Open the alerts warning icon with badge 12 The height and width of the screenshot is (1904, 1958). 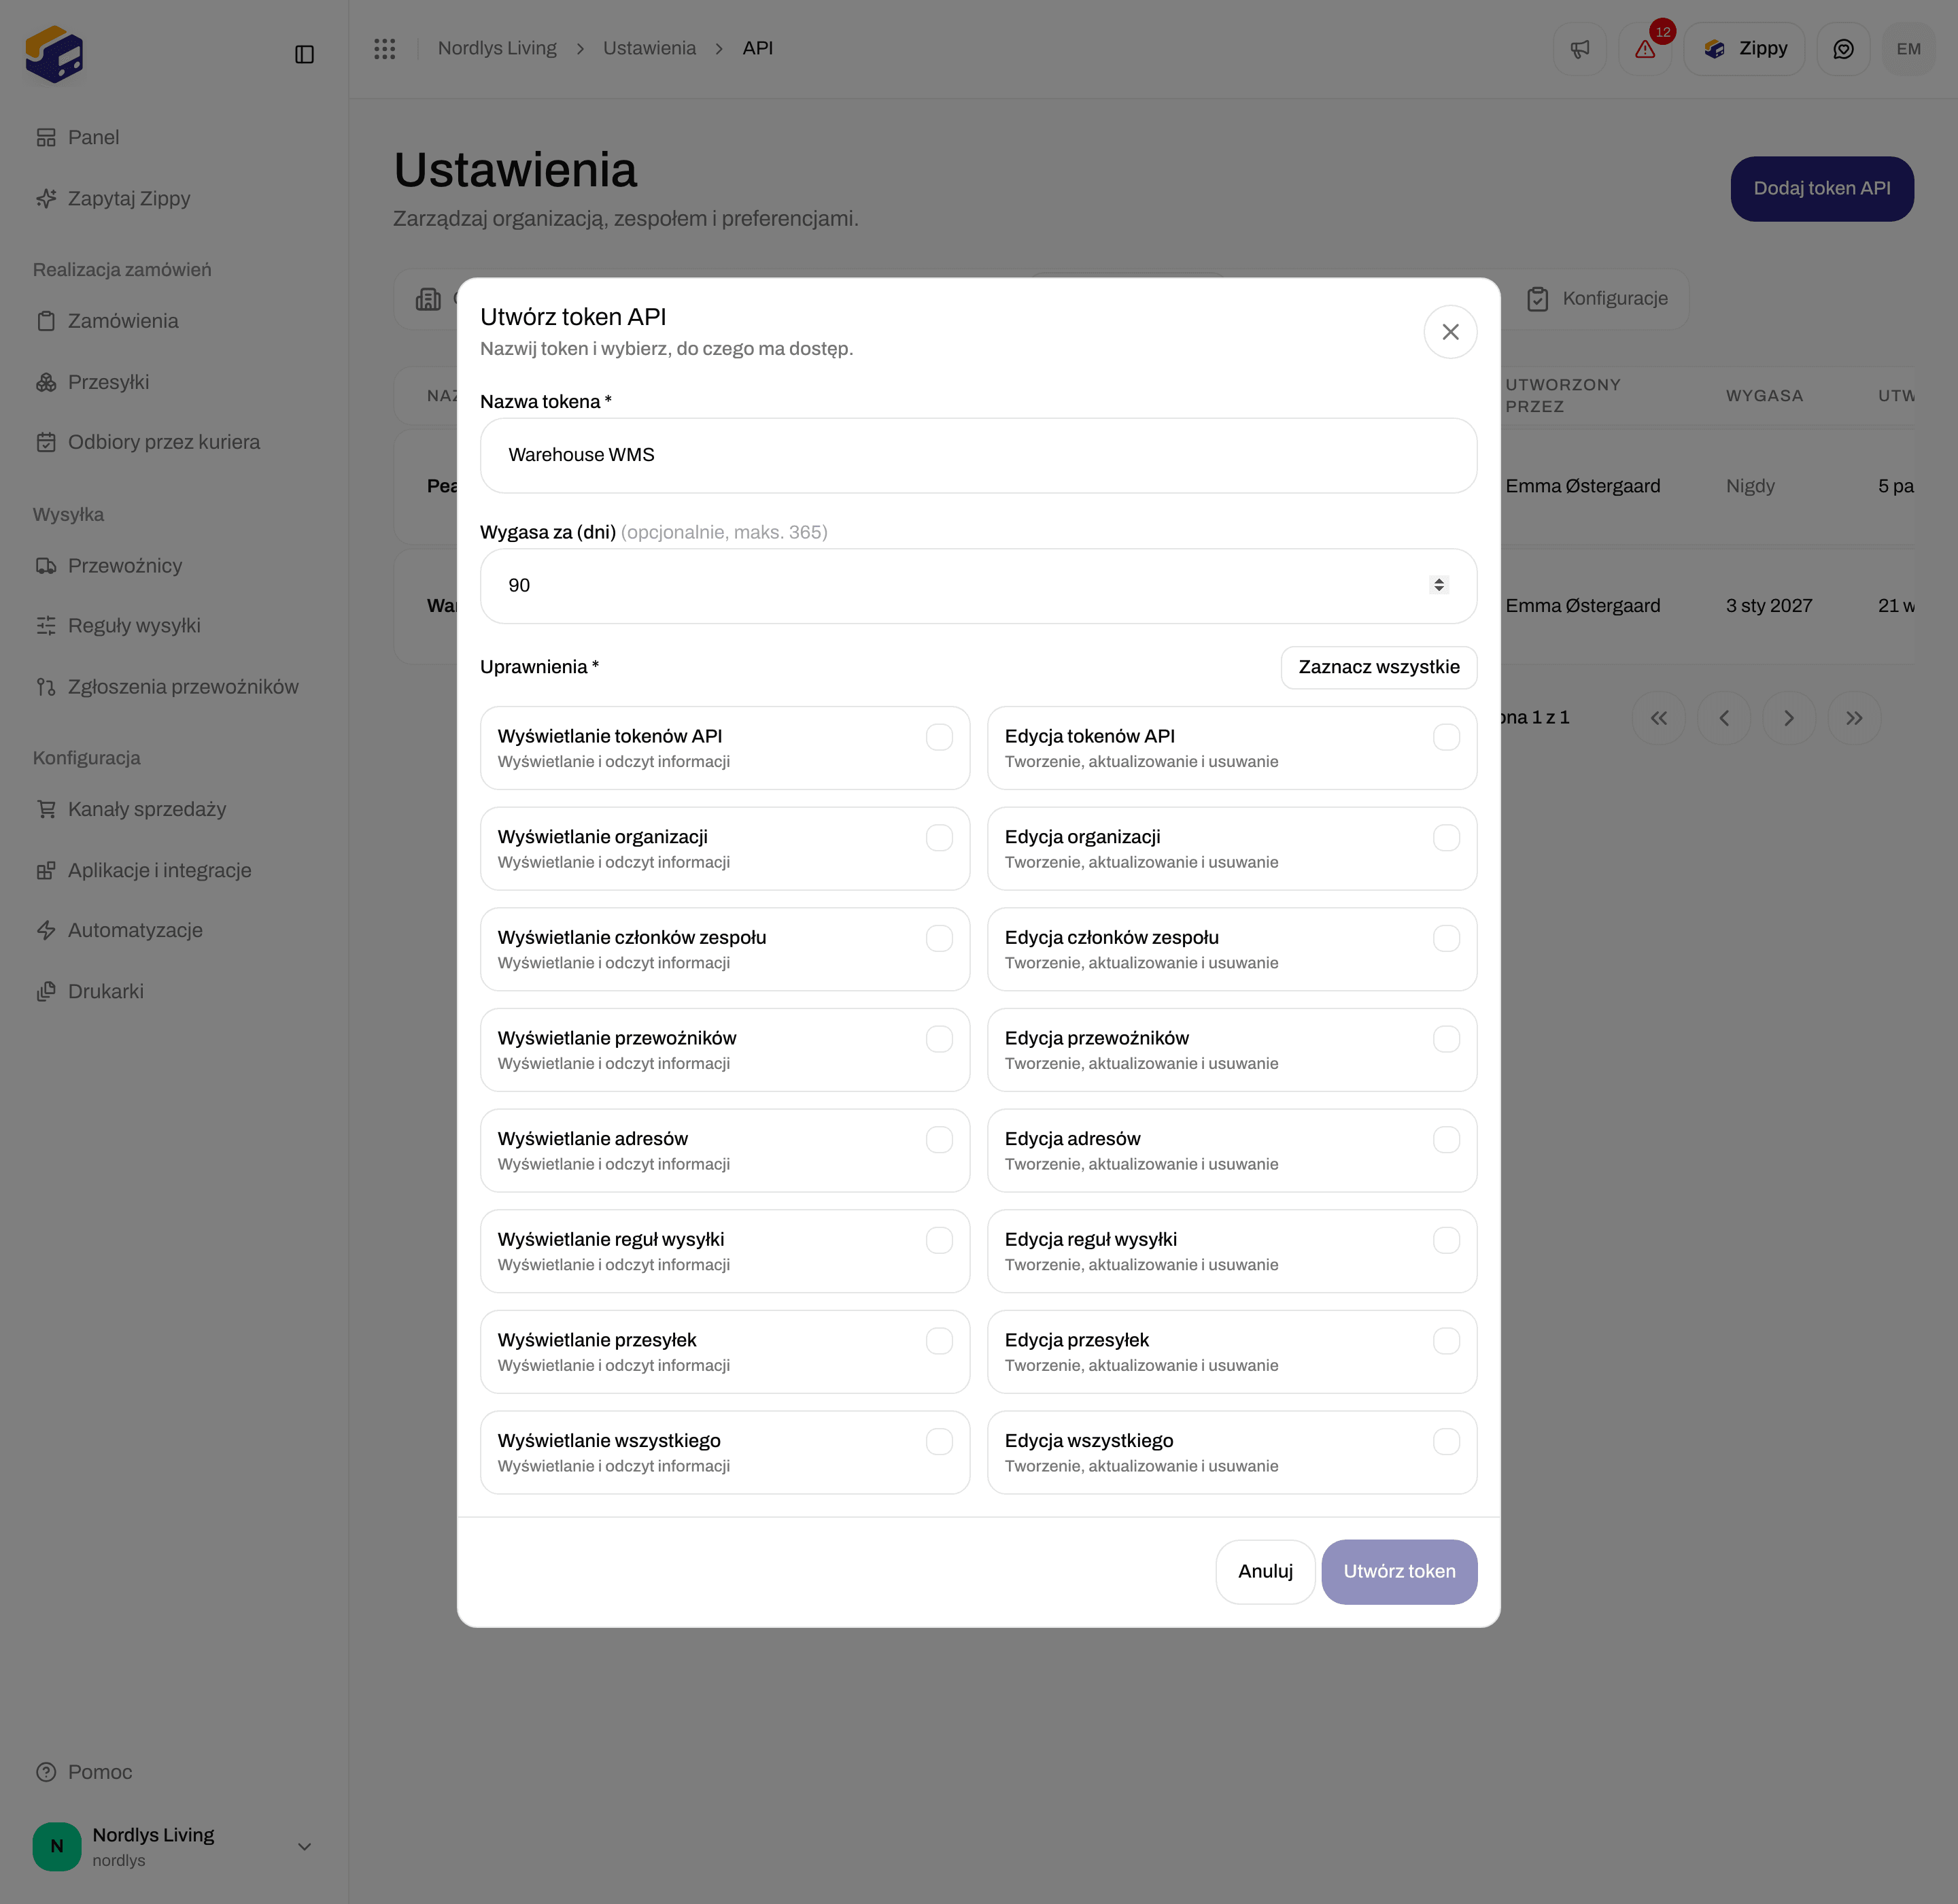pos(1645,49)
